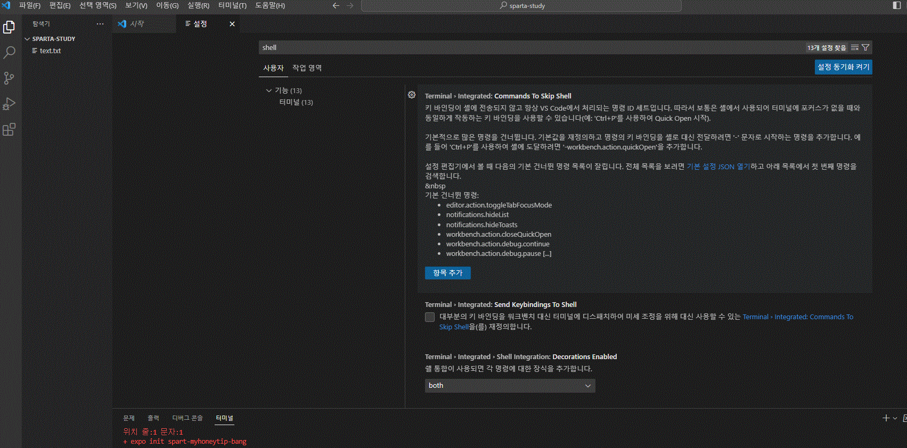Open the Search view in activity bar
This screenshot has height=448, width=907.
pyautogui.click(x=9, y=52)
